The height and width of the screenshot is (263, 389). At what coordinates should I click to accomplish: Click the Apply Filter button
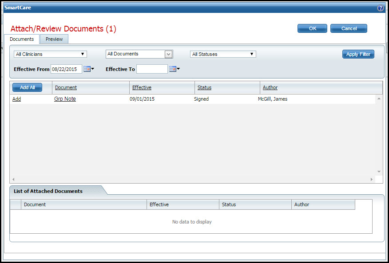[358, 54]
